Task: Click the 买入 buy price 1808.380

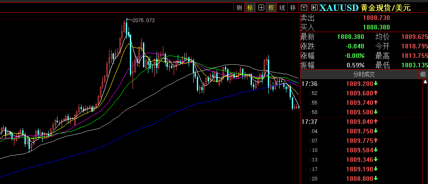Action: pyautogui.click(x=376, y=27)
